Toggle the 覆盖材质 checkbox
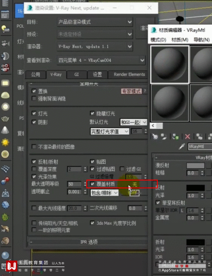Image resolution: width=212 pixels, height=276 pixels. click(92, 184)
